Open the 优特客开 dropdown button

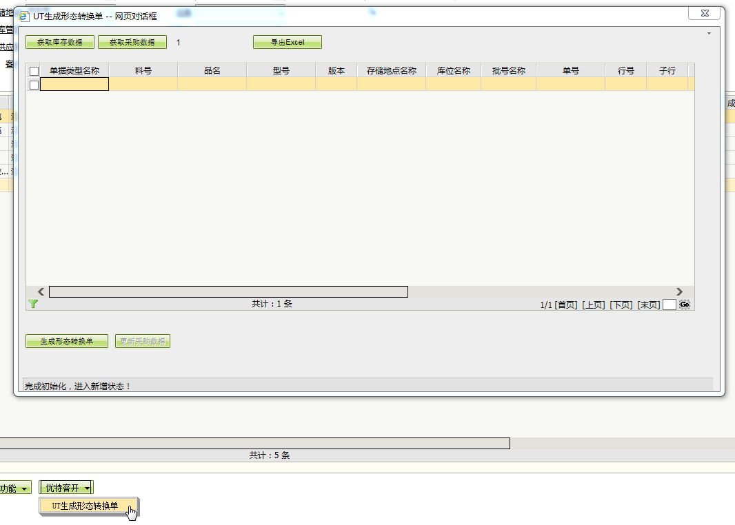click(x=66, y=488)
